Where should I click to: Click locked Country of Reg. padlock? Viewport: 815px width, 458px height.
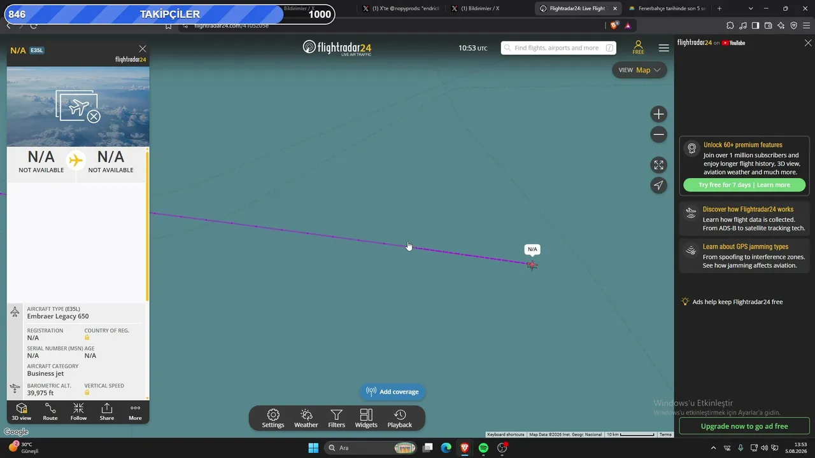87,338
